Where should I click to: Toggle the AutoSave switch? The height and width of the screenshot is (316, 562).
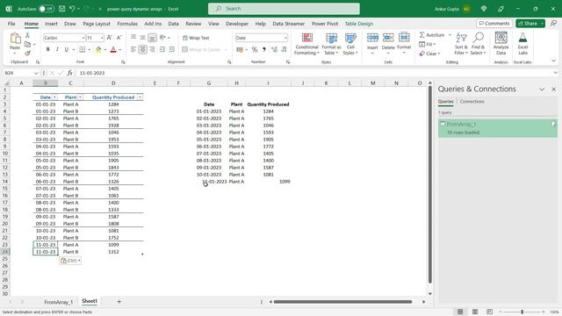[x=47, y=9]
